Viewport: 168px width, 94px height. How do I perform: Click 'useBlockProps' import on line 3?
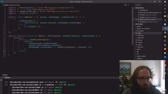[x=28, y=11]
